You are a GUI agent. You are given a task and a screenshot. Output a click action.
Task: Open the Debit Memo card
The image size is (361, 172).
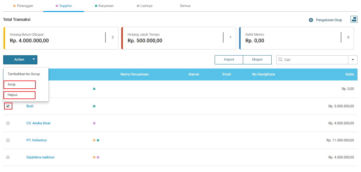tap(296, 38)
